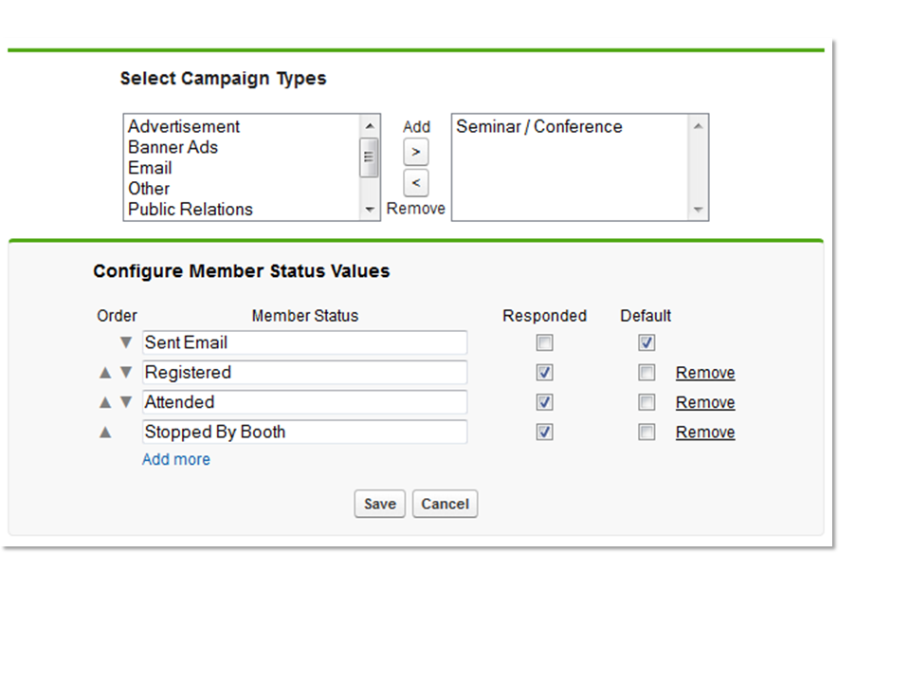
Task: Enable Default checkbox for Attended
Action: tap(646, 402)
